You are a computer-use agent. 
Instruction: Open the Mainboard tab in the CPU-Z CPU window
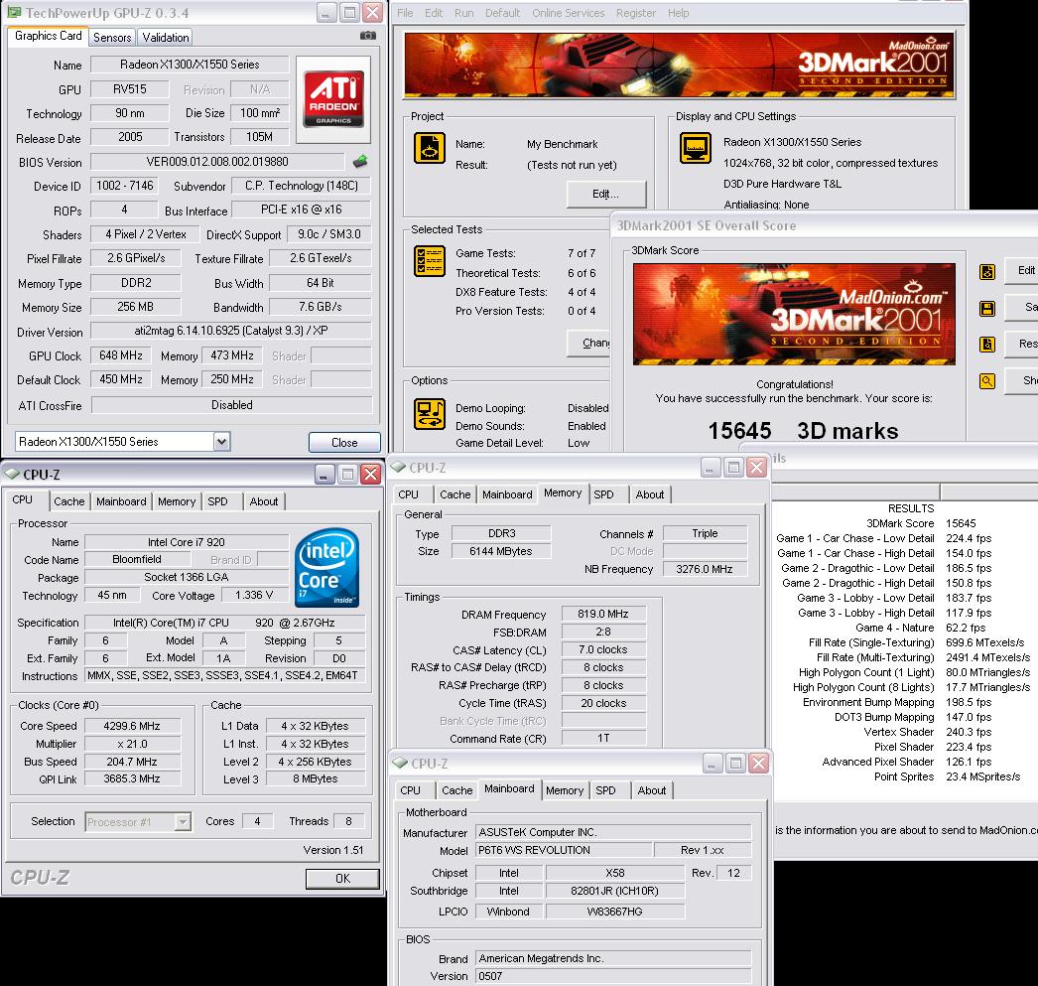click(121, 501)
